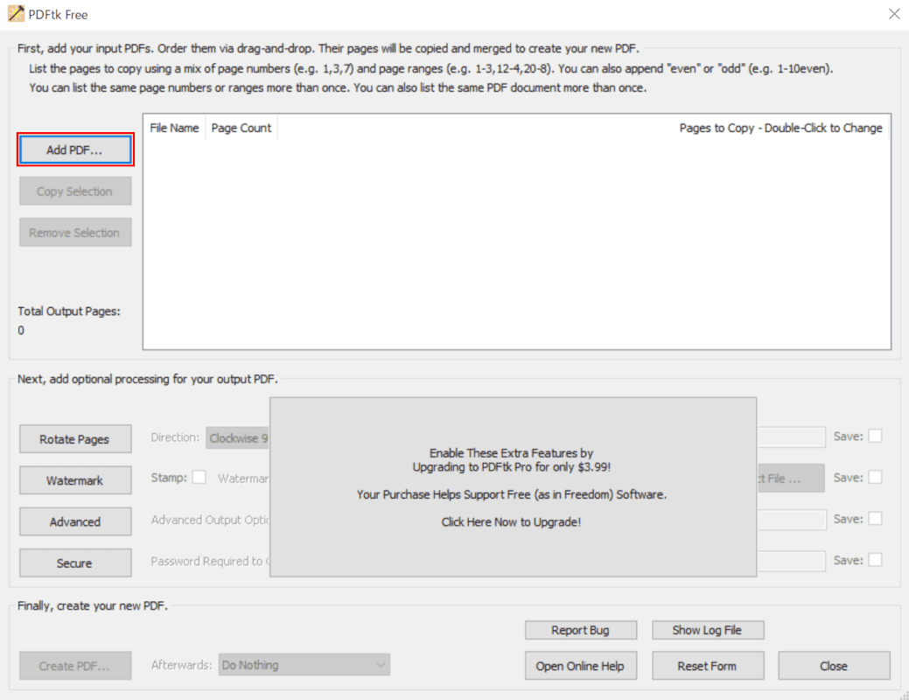Click the File Name column header
This screenshot has height=700, width=909.
point(174,128)
